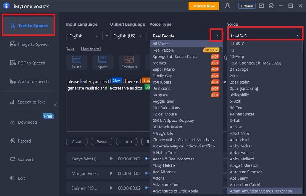Select 13-Amp voice

point(264,57)
